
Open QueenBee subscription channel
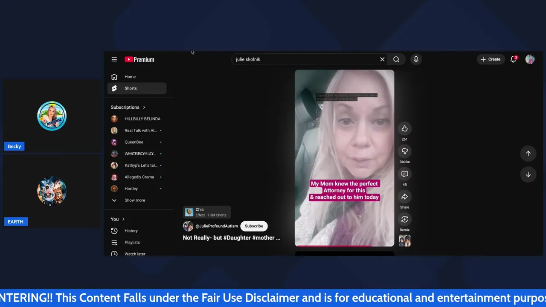tap(137, 142)
